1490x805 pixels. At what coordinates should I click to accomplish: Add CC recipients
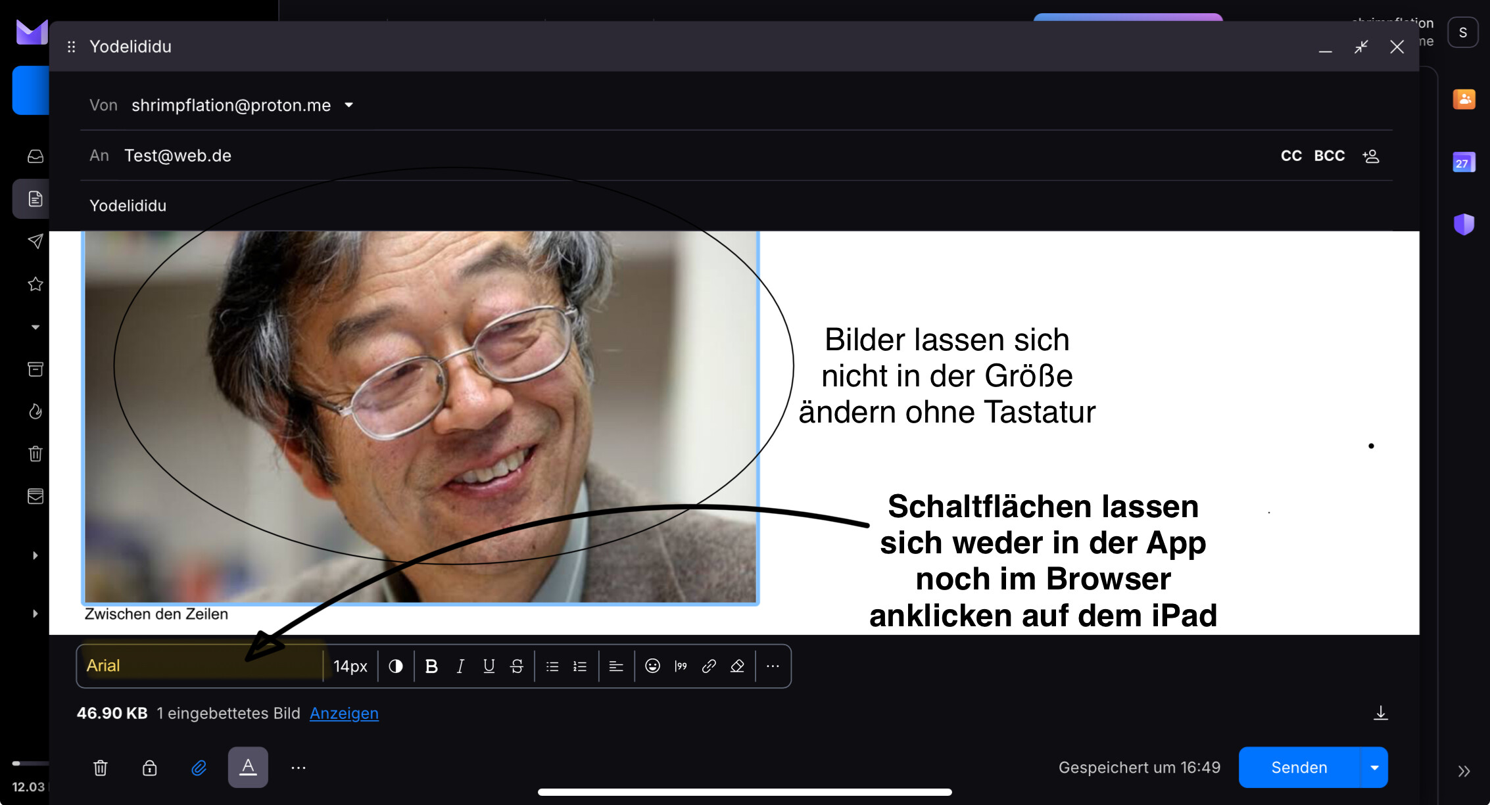pos(1291,156)
